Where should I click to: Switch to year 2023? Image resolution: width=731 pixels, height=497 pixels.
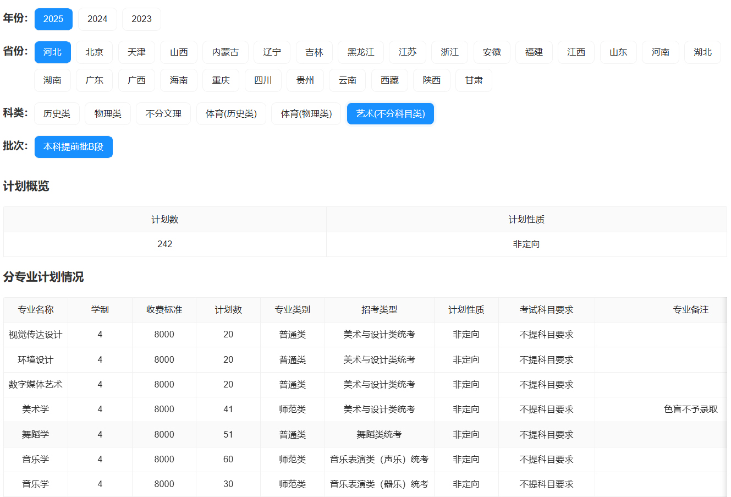coord(141,19)
